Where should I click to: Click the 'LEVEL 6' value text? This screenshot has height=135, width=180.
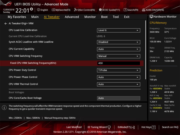pyautogui.click(x=101, y=36)
